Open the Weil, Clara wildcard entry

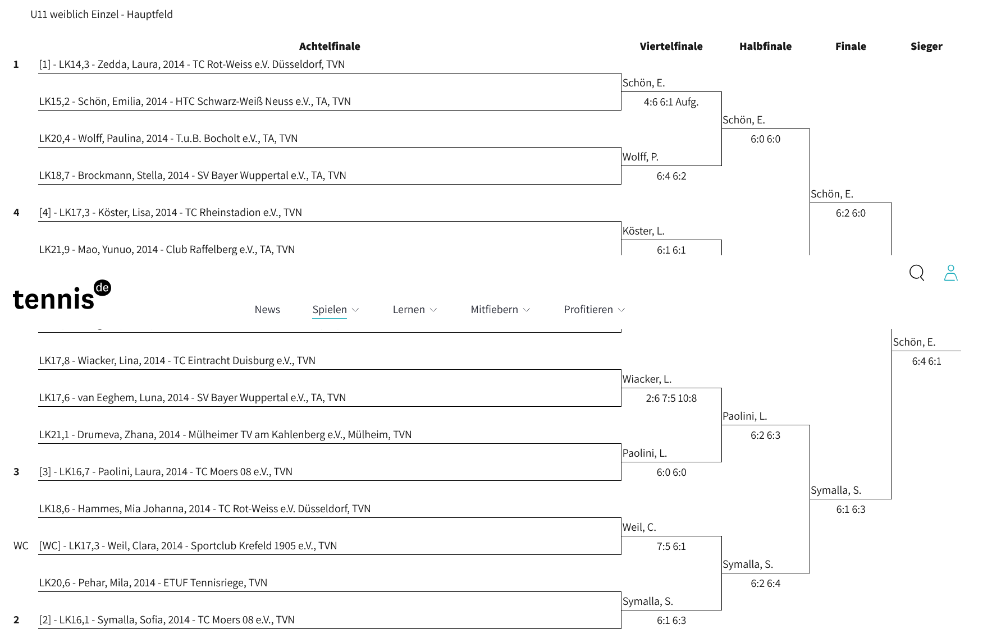pyautogui.click(x=188, y=546)
